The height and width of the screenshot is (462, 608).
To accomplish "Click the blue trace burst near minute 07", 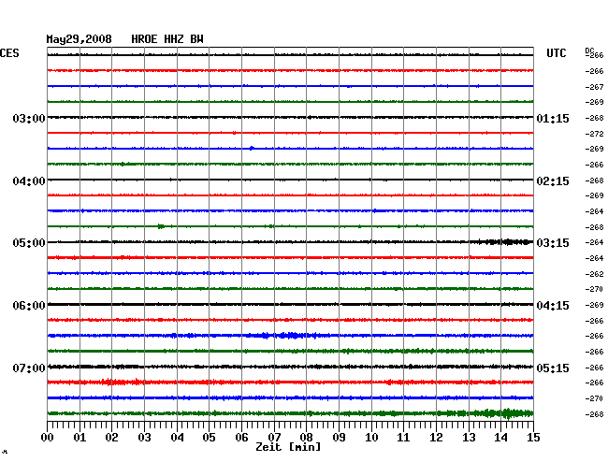I will 289,335.
